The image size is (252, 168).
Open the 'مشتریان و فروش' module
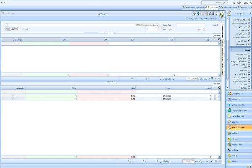coord(239,94)
